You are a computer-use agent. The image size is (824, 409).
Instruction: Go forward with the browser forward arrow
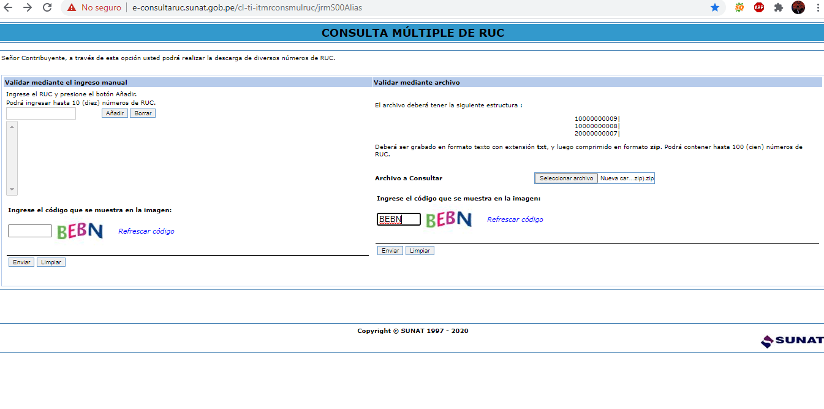pos(28,8)
